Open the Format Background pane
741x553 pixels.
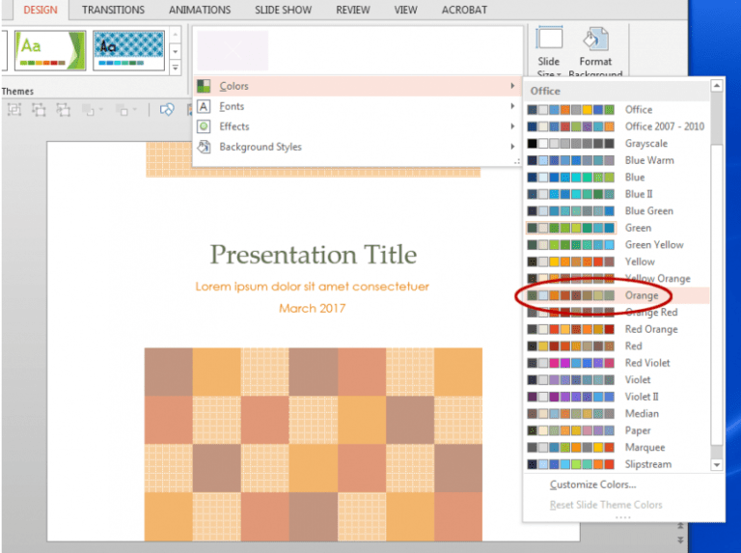pyautogui.click(x=595, y=51)
